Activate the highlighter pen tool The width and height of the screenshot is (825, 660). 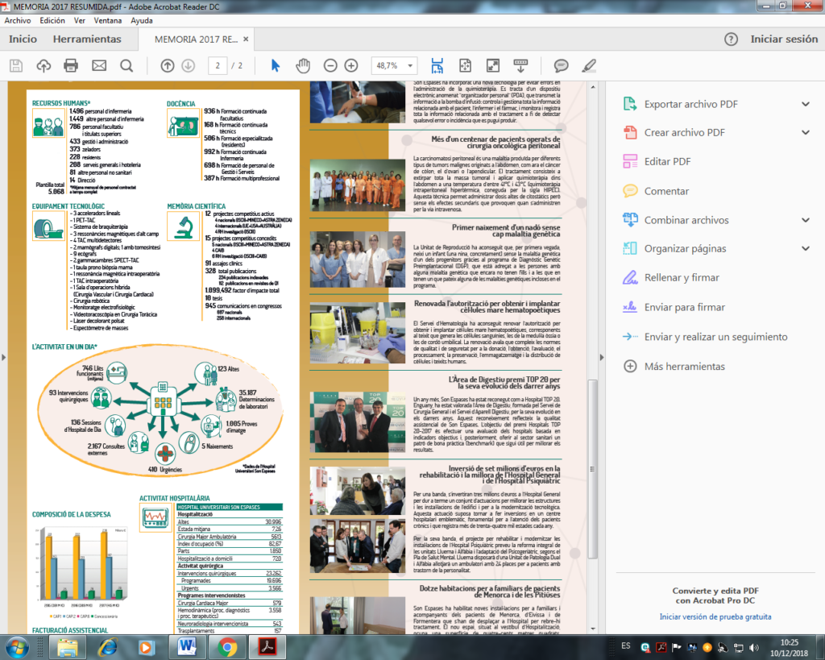pos(589,65)
